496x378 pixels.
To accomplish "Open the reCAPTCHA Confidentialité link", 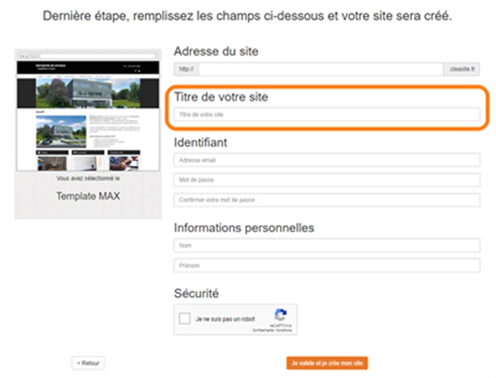I will pos(263,330).
